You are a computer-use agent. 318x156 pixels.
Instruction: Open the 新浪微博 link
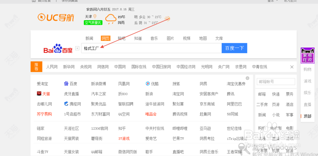pos(99,84)
